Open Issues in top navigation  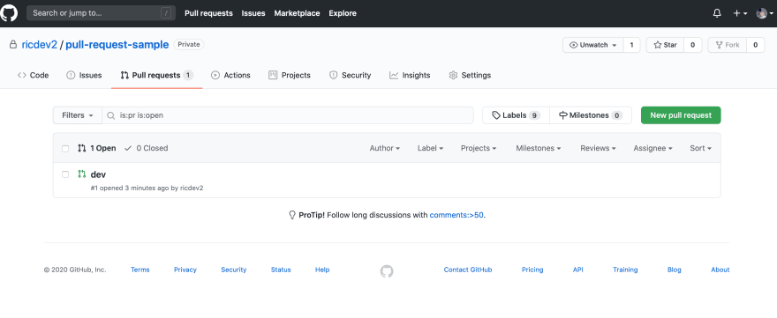253,13
